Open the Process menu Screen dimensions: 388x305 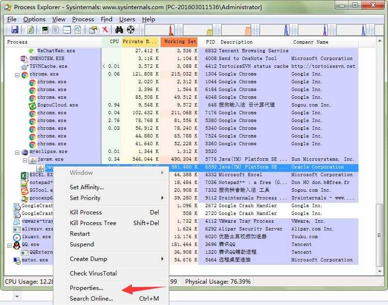coord(83,19)
